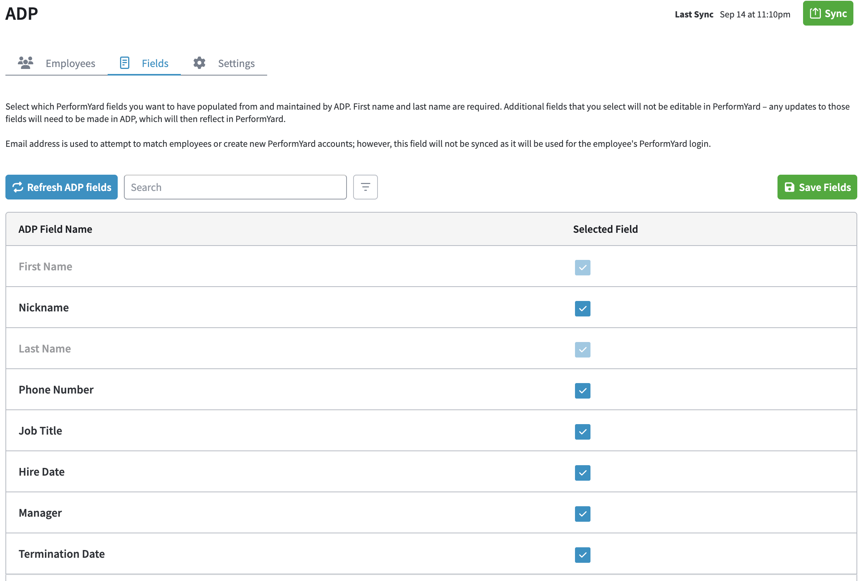
Task: Click the First Name row label
Action: pos(46,266)
